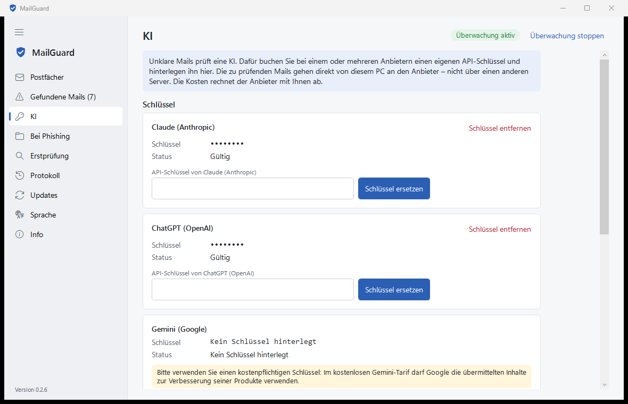Click the Schlüssel section heading
Viewport: 628px width, 404px height.
coord(159,104)
